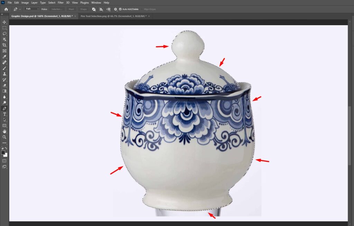Change the screen mode
354x226 pixels.
click(x=4, y=167)
